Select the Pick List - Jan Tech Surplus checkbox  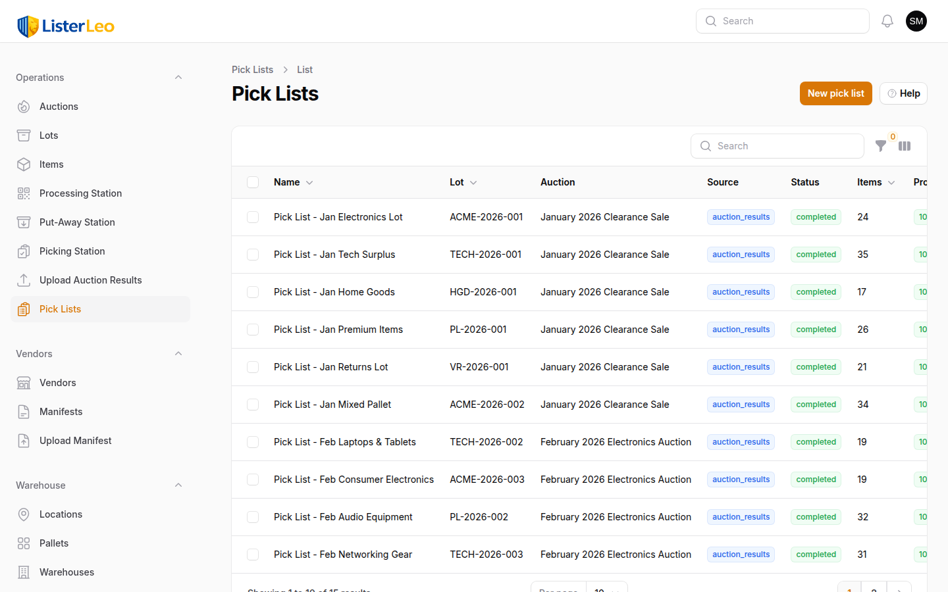click(x=253, y=254)
